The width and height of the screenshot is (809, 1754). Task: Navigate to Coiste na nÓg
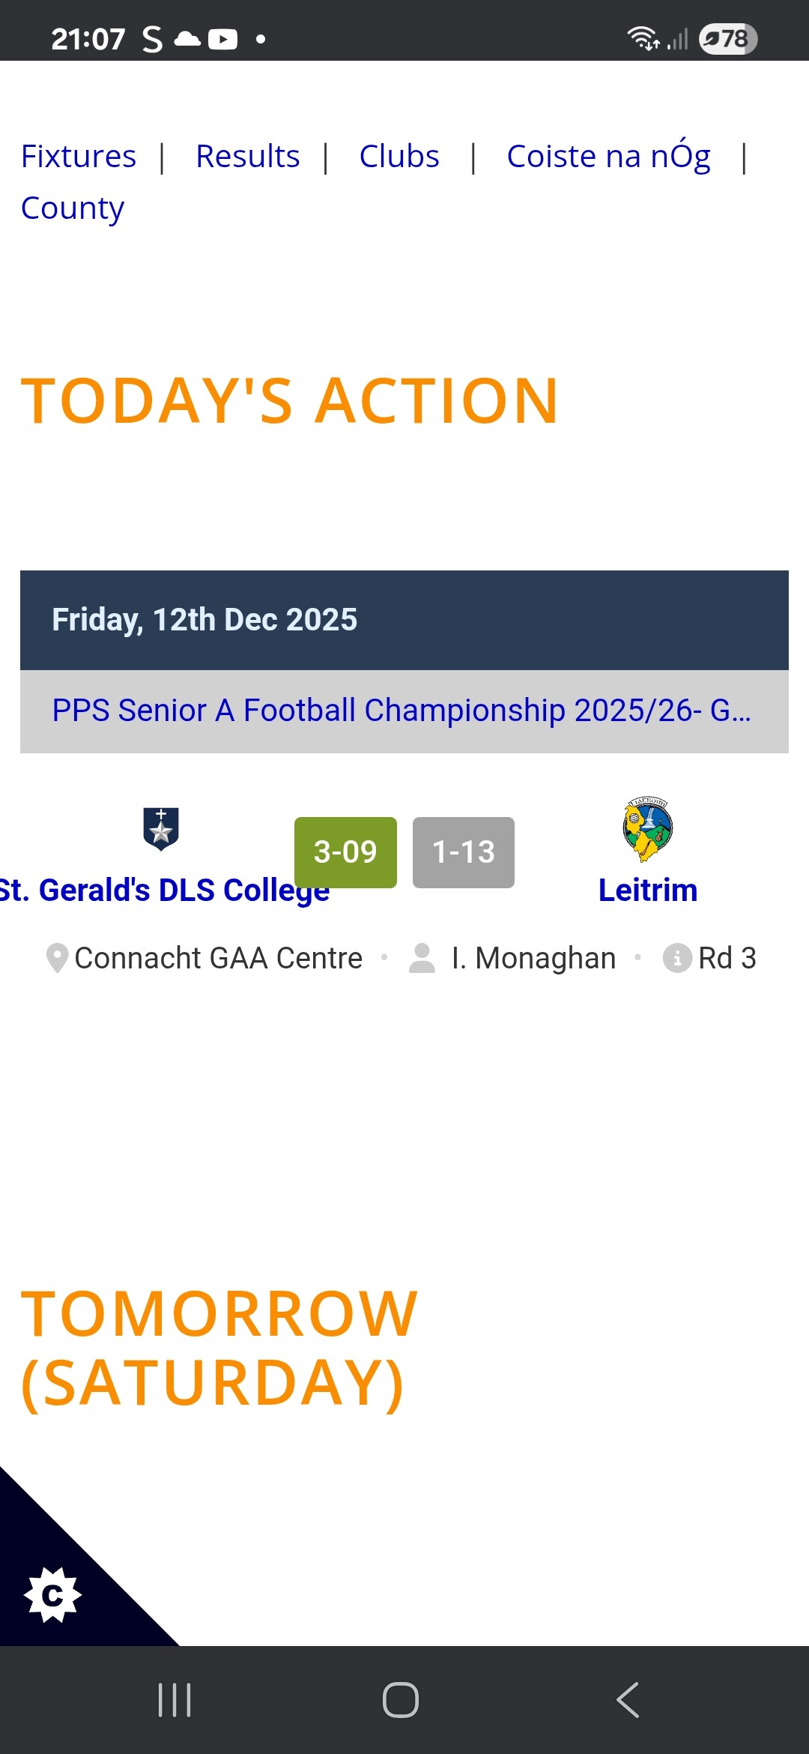[x=608, y=156]
